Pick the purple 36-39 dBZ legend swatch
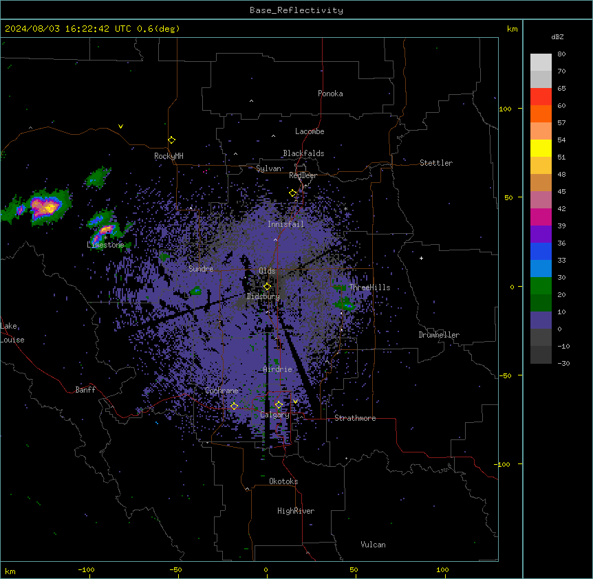Viewport: 593px width, 579px height. point(541,234)
